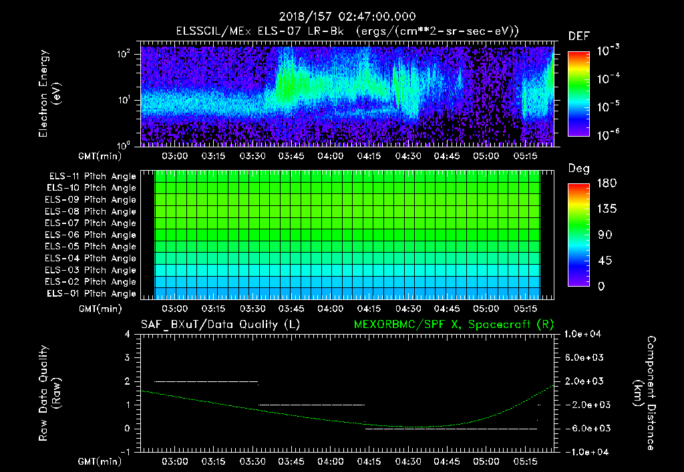
Task: Click the 10^0 energy tick label
Action: pos(124,146)
